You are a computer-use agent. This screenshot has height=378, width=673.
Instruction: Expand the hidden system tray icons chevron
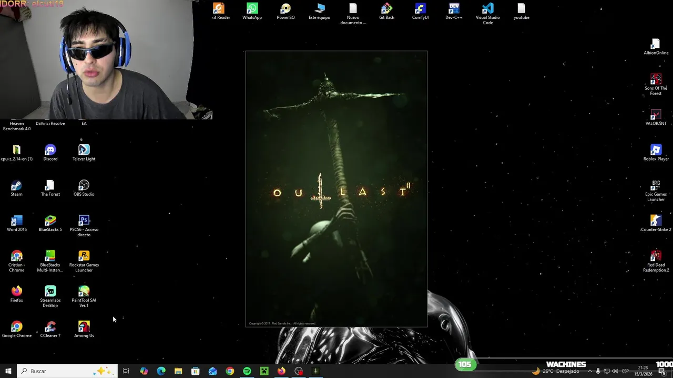(x=589, y=371)
